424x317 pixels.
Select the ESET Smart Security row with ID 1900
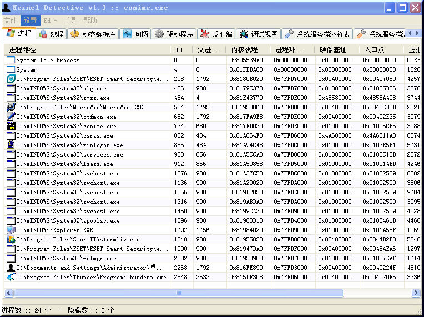tap(212, 249)
